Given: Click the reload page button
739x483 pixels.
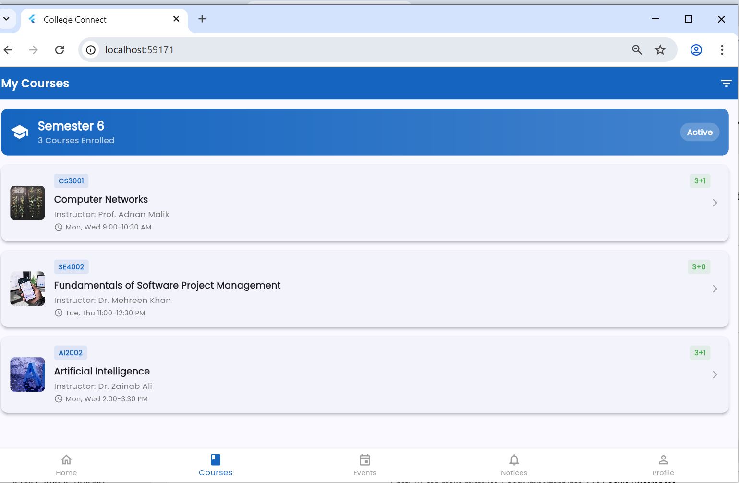Looking at the screenshot, I should pos(60,49).
